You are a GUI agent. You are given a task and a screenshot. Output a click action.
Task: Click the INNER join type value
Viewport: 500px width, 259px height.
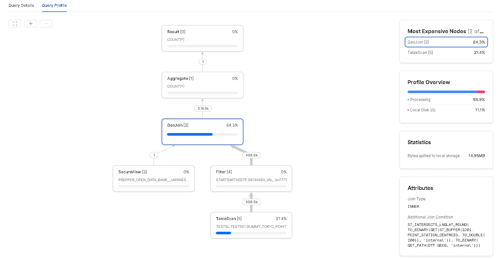[x=413, y=206]
